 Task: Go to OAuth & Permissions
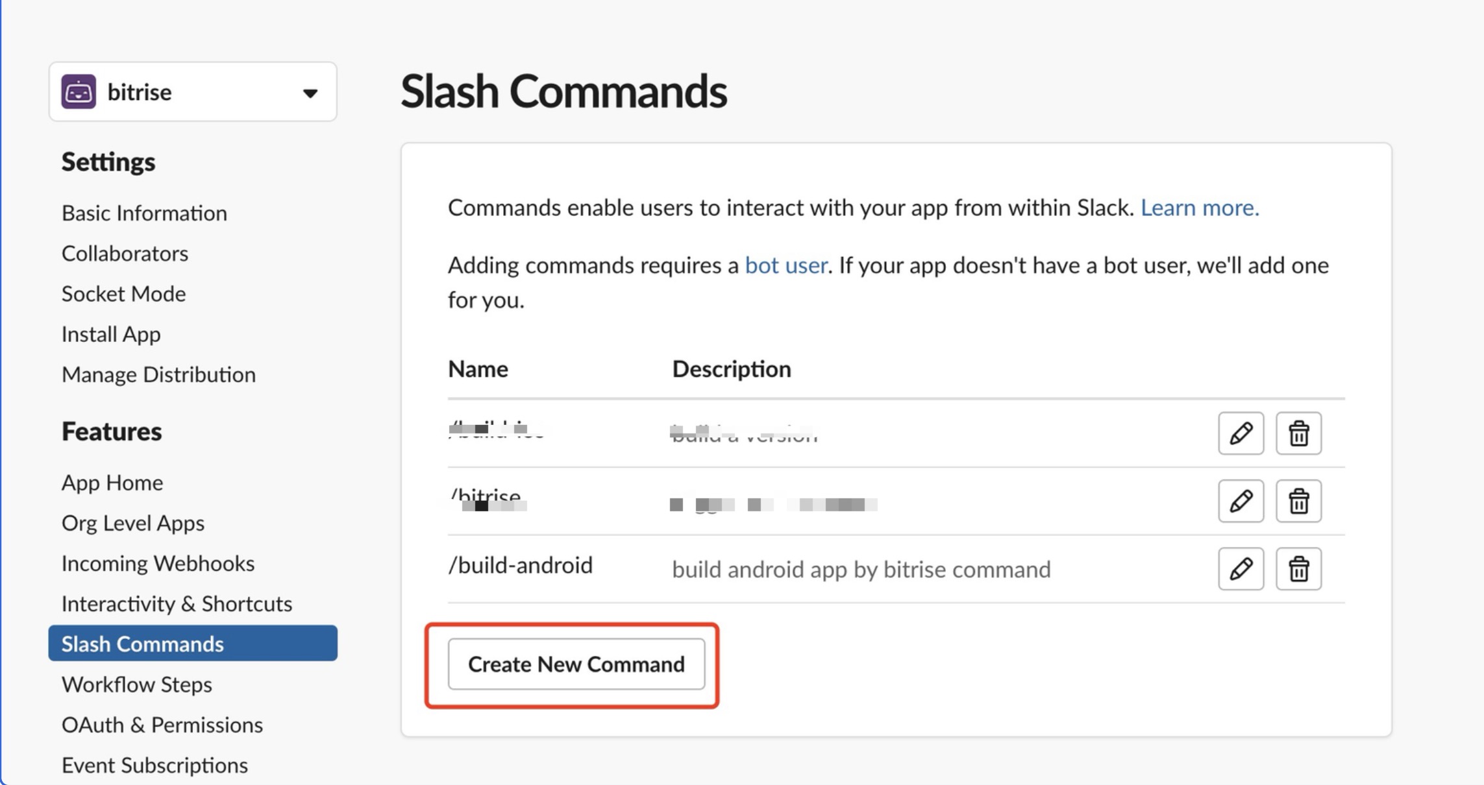point(162,725)
